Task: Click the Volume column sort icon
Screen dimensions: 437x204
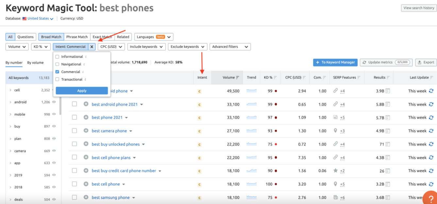Action: pyautogui.click(x=238, y=77)
